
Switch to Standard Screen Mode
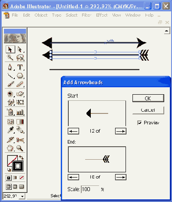tap(9, 187)
